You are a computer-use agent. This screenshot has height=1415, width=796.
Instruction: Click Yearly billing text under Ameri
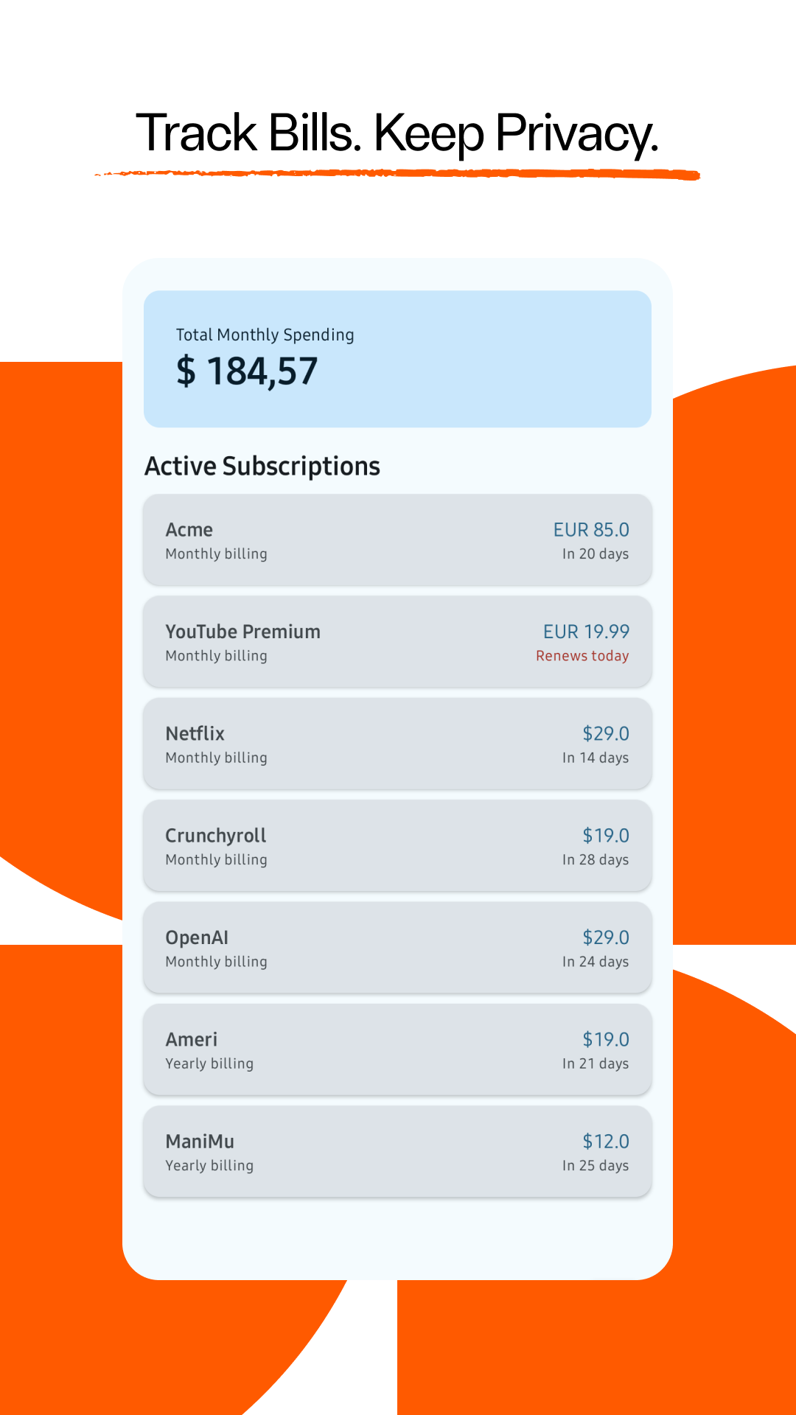tap(209, 1063)
